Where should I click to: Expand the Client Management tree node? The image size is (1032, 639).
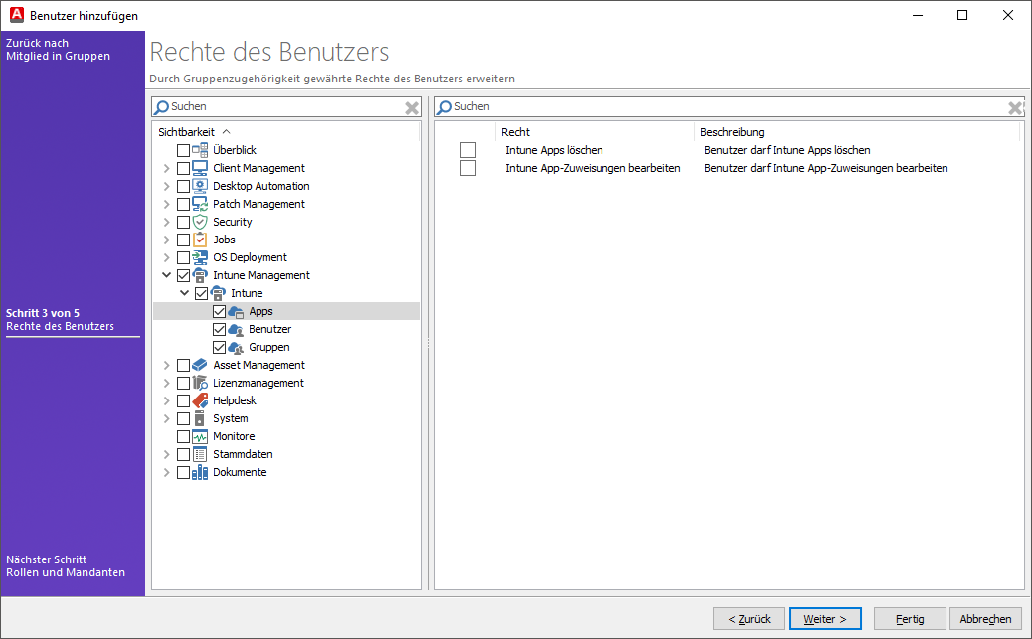(166, 167)
